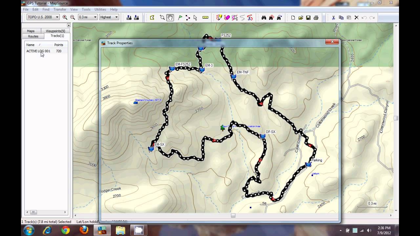Save with the floppy disk icon
Viewport: 420px width, 236px height.
(x=308, y=17)
